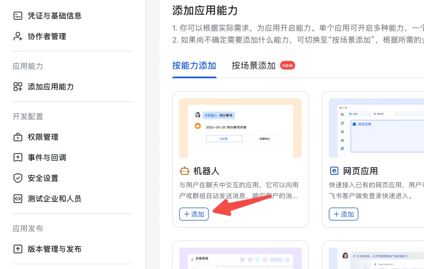Add the 机器人 capability
Image resolution: width=424 pixels, height=269 pixels.
point(194,214)
